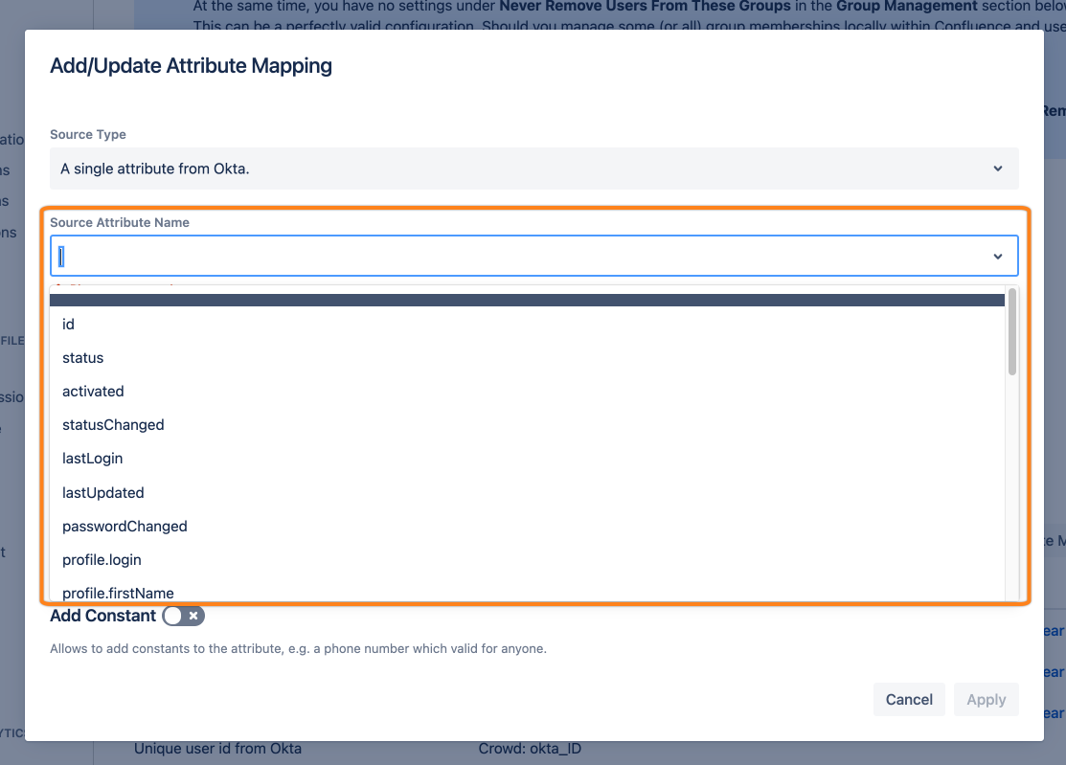
Task: Collapse the Source Attribute Name chevron
Action: point(997,257)
